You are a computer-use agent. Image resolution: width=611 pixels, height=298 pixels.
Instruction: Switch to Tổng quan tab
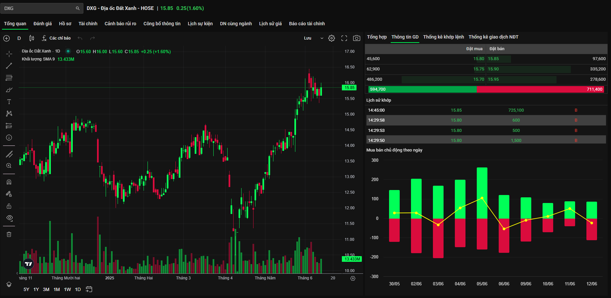15,24
